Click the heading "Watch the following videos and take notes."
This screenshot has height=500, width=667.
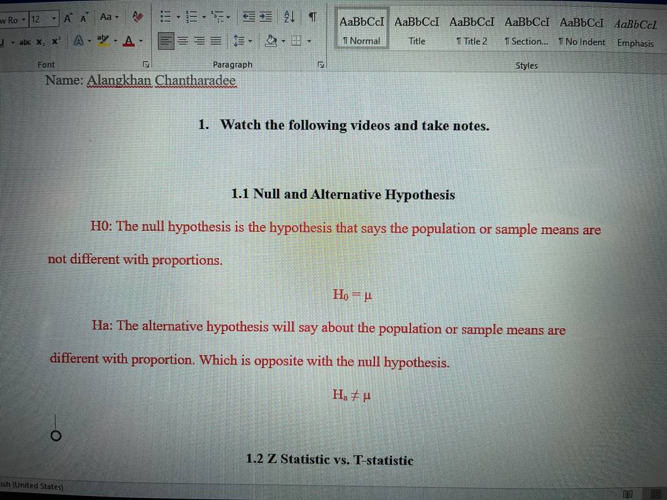tap(355, 125)
